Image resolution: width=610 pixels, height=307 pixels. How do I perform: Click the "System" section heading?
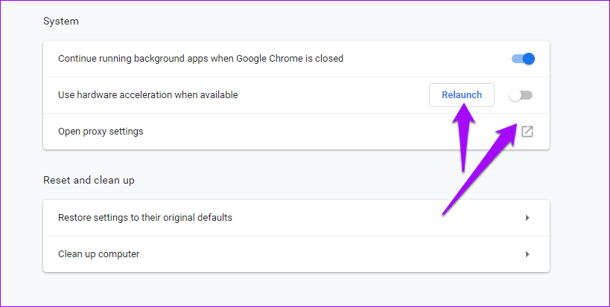(61, 22)
